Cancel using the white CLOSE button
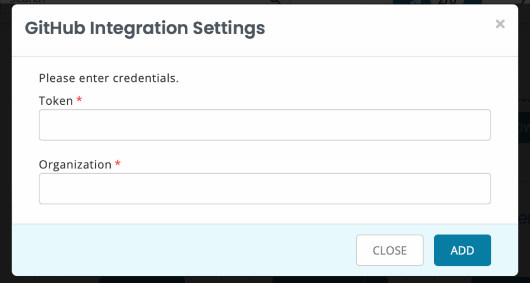The height and width of the screenshot is (283, 530). [390, 250]
